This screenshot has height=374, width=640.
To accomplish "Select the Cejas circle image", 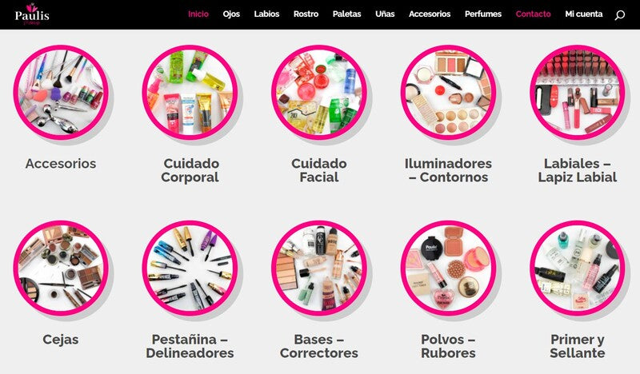I will click(61, 269).
